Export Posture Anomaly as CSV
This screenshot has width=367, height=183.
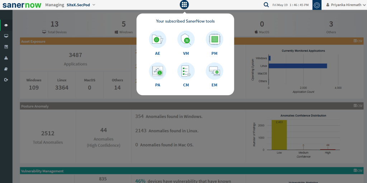tap(358, 106)
